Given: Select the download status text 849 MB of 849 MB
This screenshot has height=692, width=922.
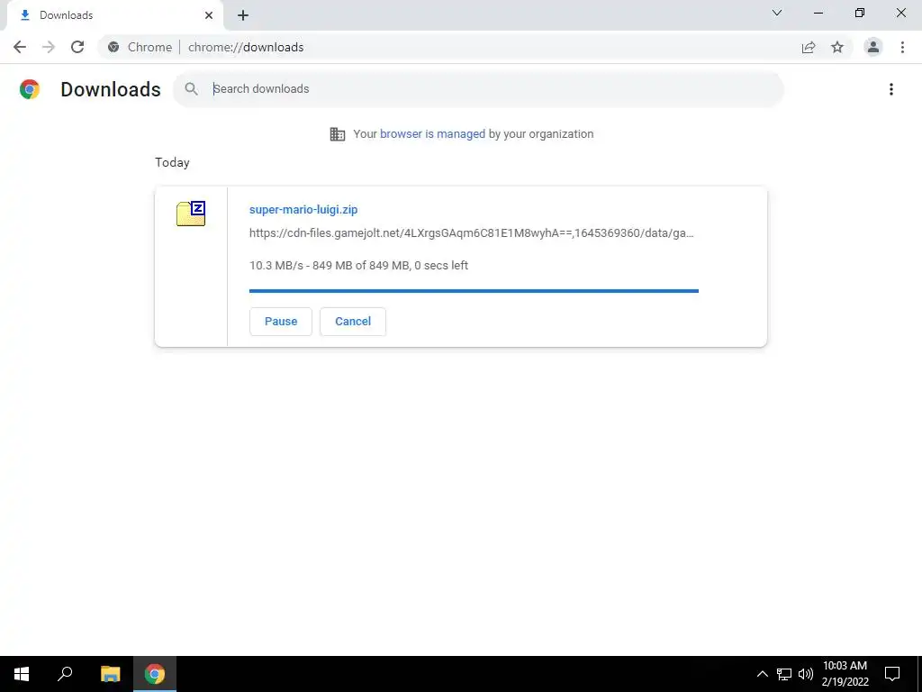Looking at the screenshot, I should (x=361, y=266).
